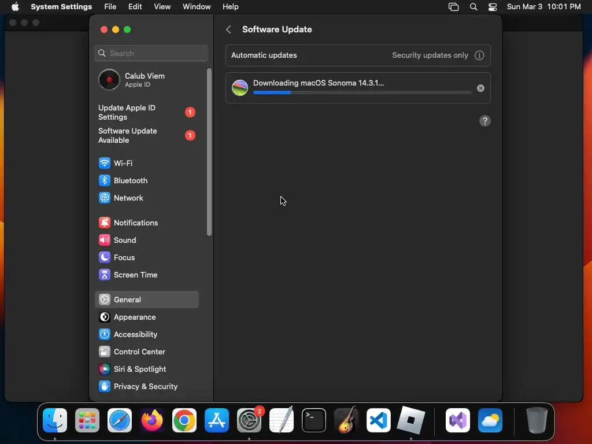This screenshot has width=592, height=444.
Task: Open Software Update Available notice
Action: [146, 135]
